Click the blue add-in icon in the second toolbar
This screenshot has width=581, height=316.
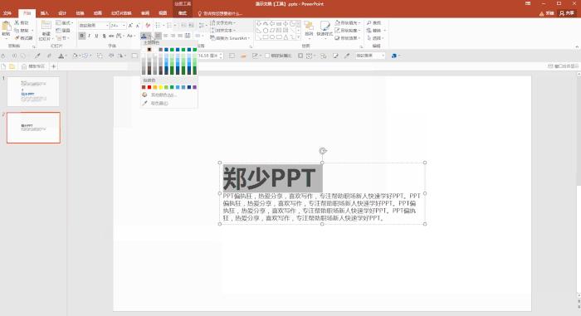point(394,56)
